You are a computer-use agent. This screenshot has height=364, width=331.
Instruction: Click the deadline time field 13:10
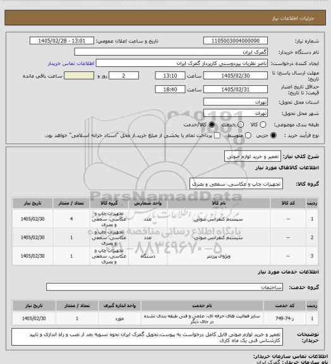click(170, 76)
